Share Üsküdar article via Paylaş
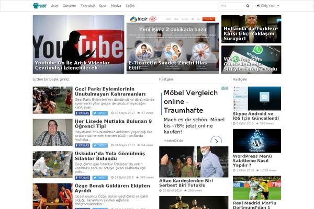 [x=82, y=178]
